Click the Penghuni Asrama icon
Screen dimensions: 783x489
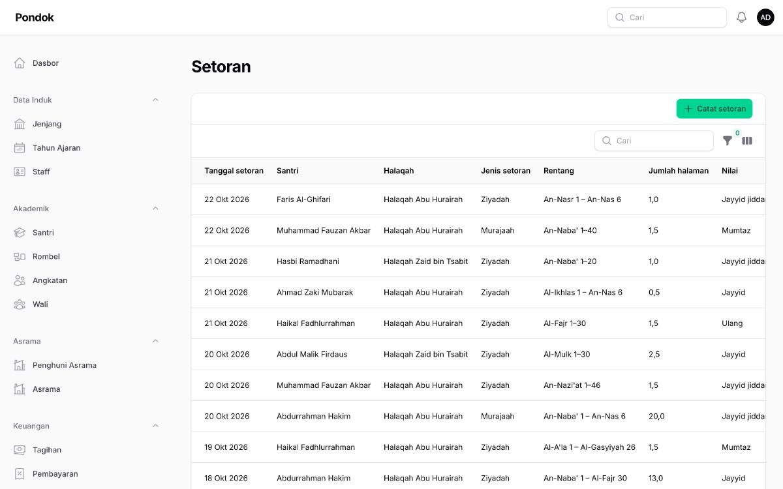pyautogui.click(x=20, y=365)
